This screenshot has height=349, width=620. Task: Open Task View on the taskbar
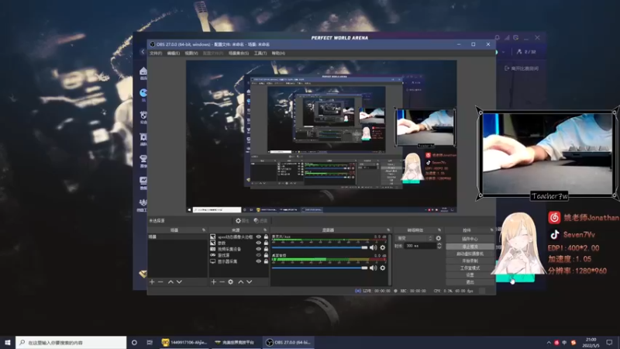(x=150, y=342)
